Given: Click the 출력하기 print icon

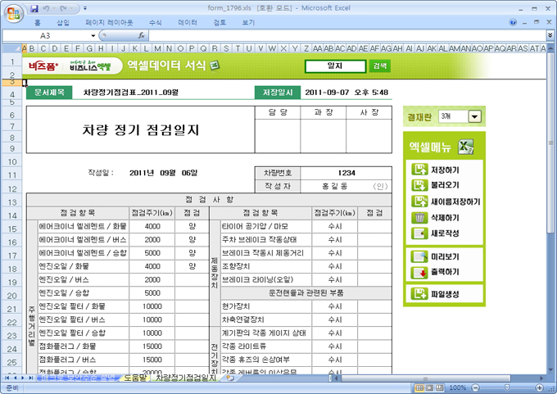Looking at the screenshot, I should coord(419,272).
